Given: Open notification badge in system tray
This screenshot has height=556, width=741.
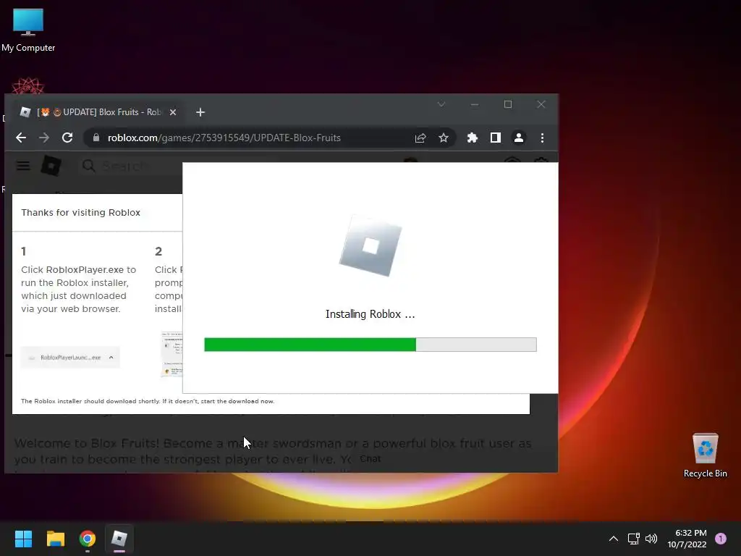Looking at the screenshot, I should pyautogui.click(x=721, y=539).
